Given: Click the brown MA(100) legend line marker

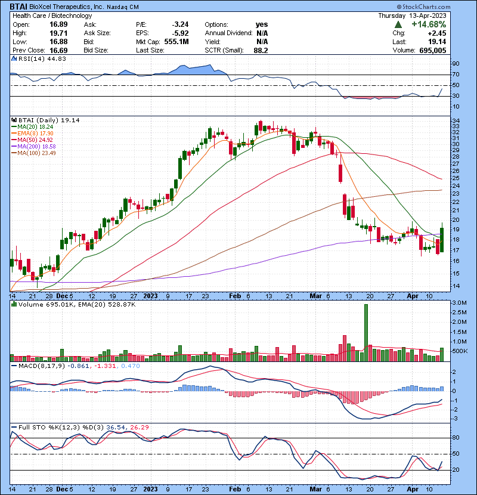Looking at the screenshot, I should click(14, 153).
